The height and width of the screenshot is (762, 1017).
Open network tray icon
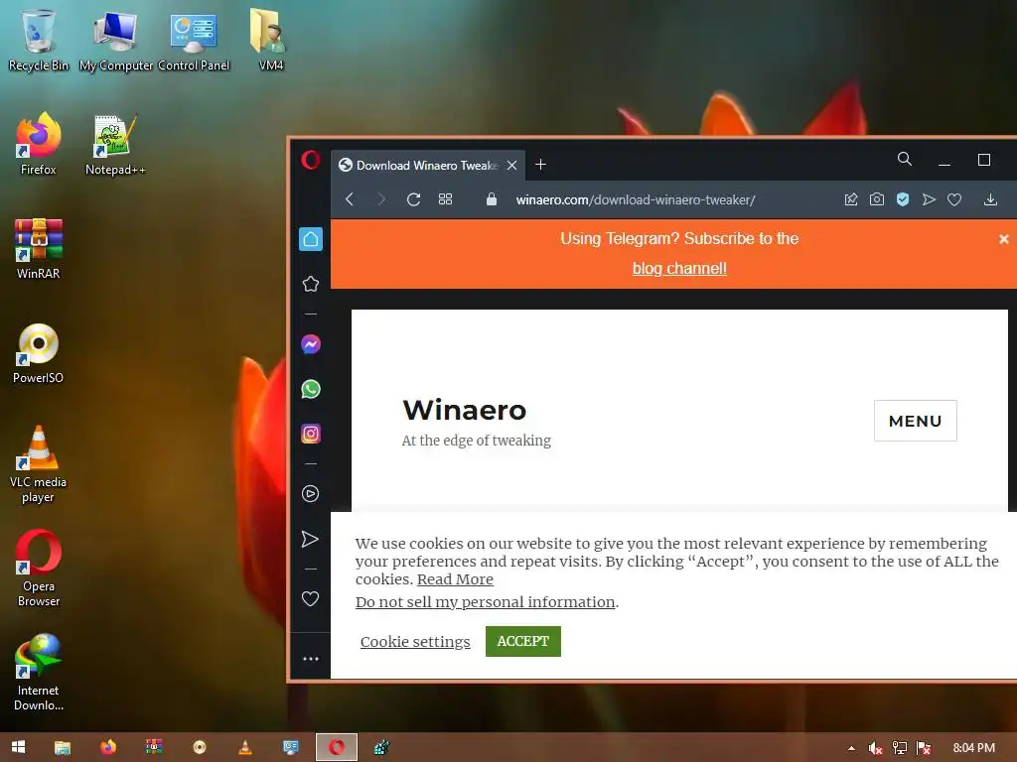click(x=900, y=748)
